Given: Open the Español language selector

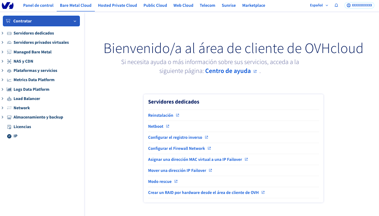Looking at the screenshot, I should [x=318, y=5].
